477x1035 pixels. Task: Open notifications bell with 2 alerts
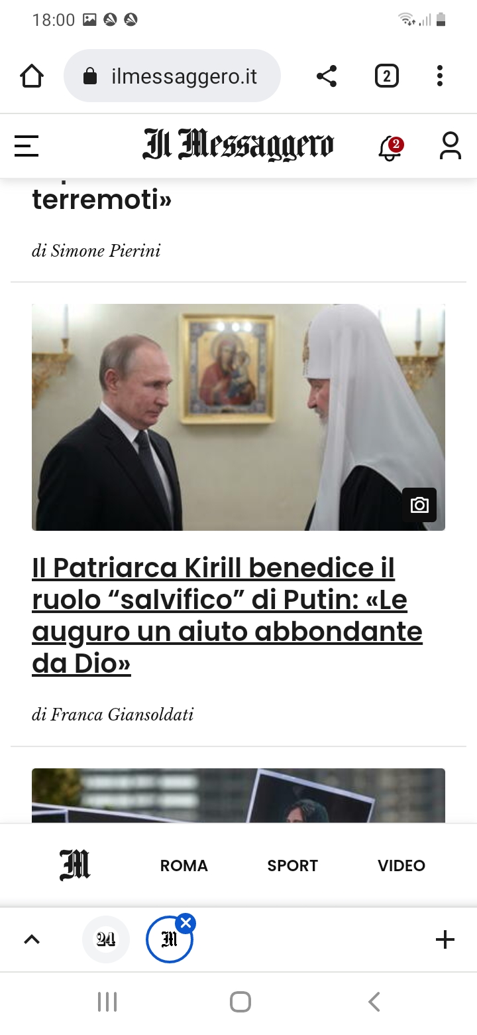click(390, 147)
